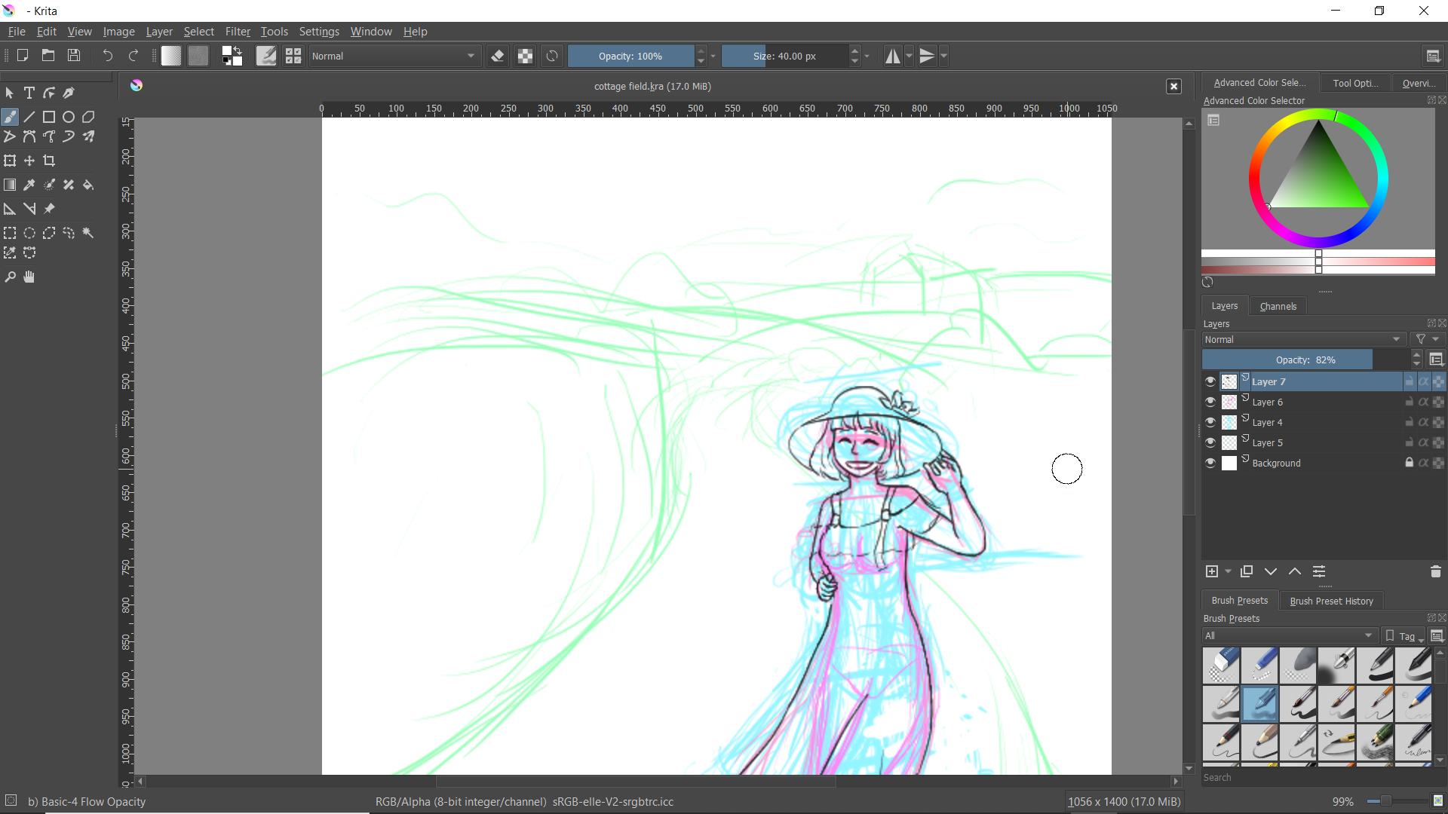Click horizontal mirror tool icon
1448x814 pixels.
point(893,56)
